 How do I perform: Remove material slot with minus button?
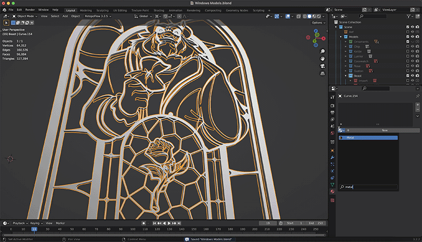417,109
